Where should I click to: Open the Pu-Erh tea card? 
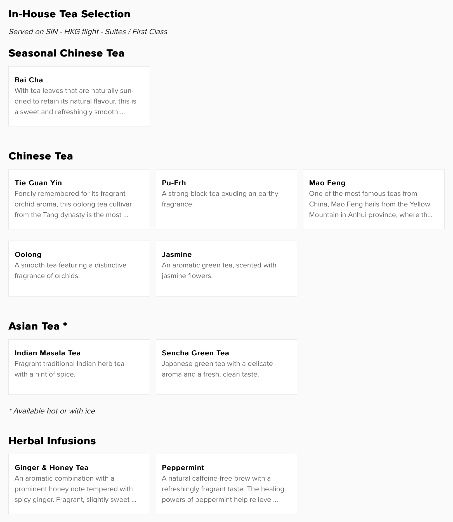point(226,199)
